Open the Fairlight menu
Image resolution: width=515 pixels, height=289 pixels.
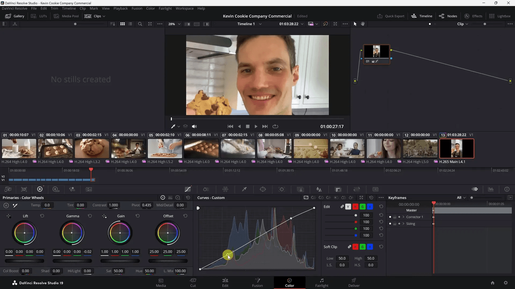(x=165, y=8)
